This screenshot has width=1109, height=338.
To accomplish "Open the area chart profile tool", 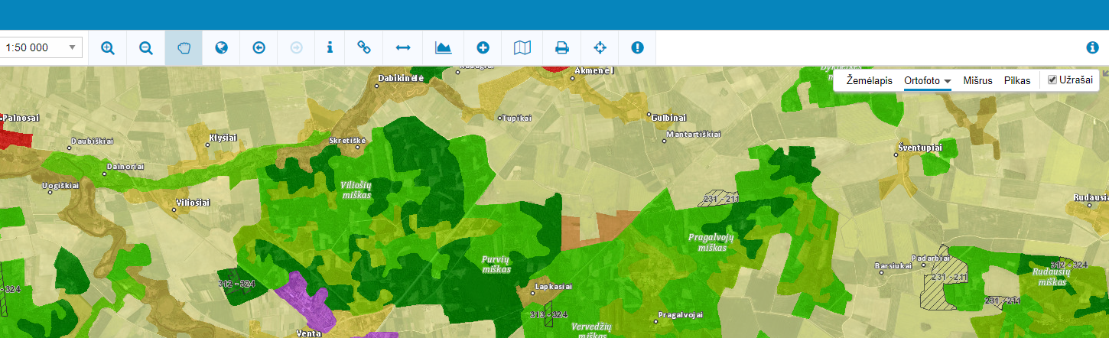I will [x=444, y=47].
